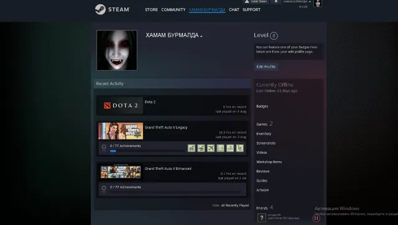Open the Guides link
398x225 pixels.
point(262,181)
